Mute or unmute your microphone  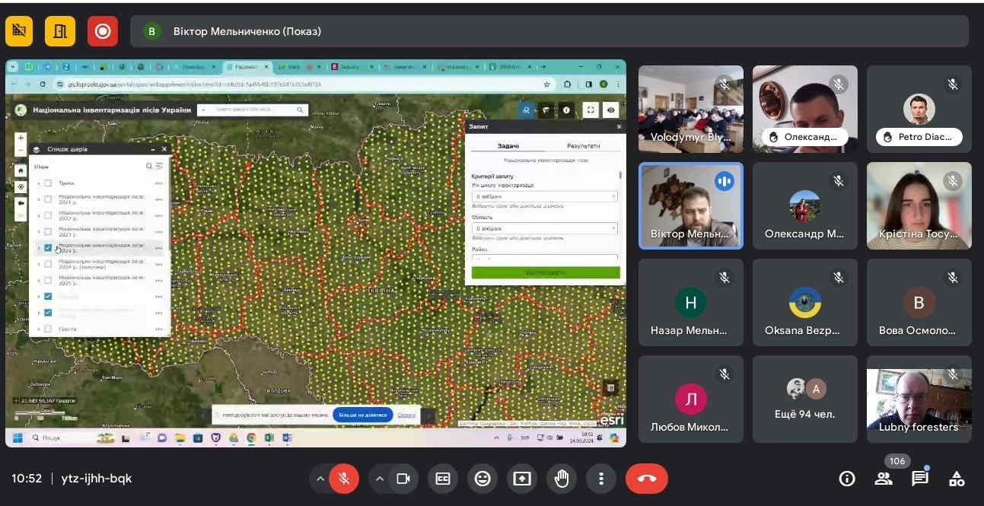344,479
